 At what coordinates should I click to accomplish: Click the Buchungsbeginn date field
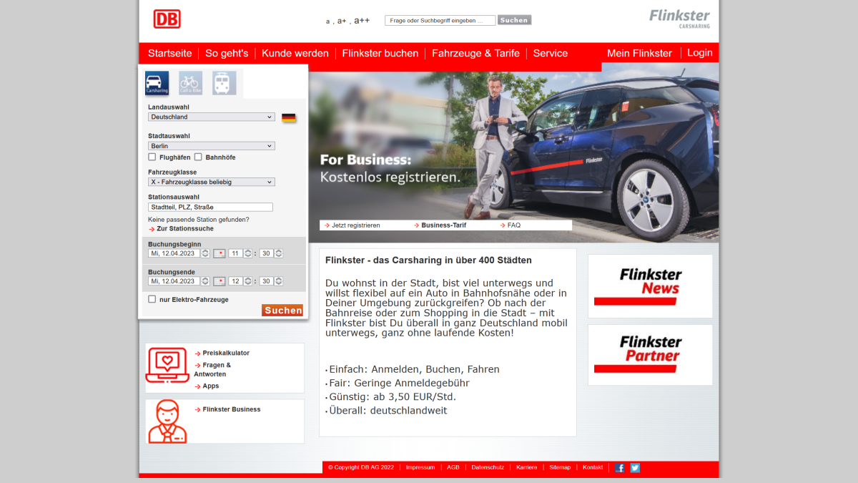[174, 253]
